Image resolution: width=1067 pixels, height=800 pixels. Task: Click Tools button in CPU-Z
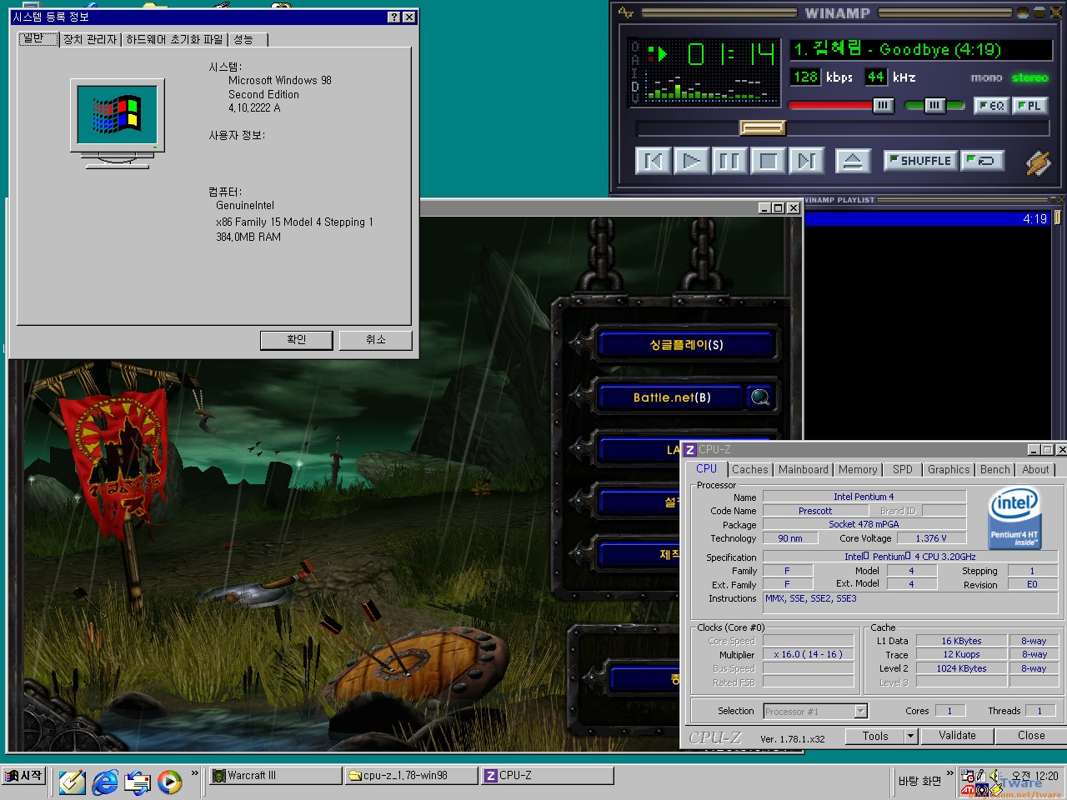tap(875, 736)
